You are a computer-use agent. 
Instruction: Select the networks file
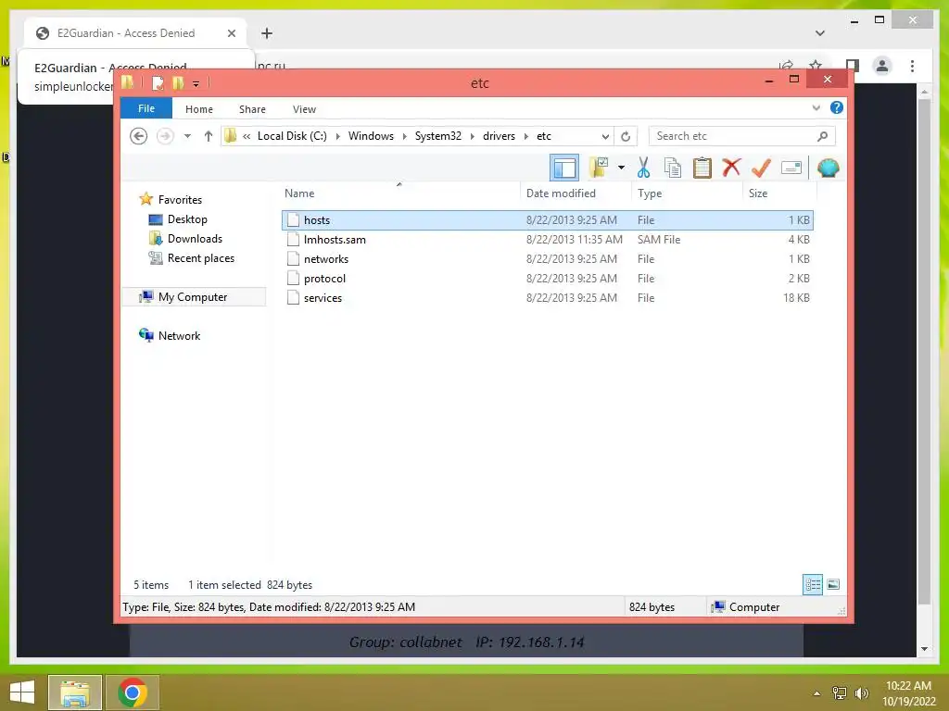click(547, 259)
